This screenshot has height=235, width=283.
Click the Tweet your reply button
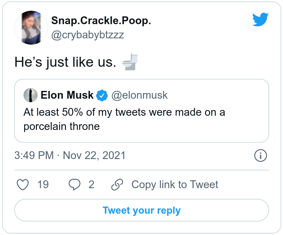[141, 210]
